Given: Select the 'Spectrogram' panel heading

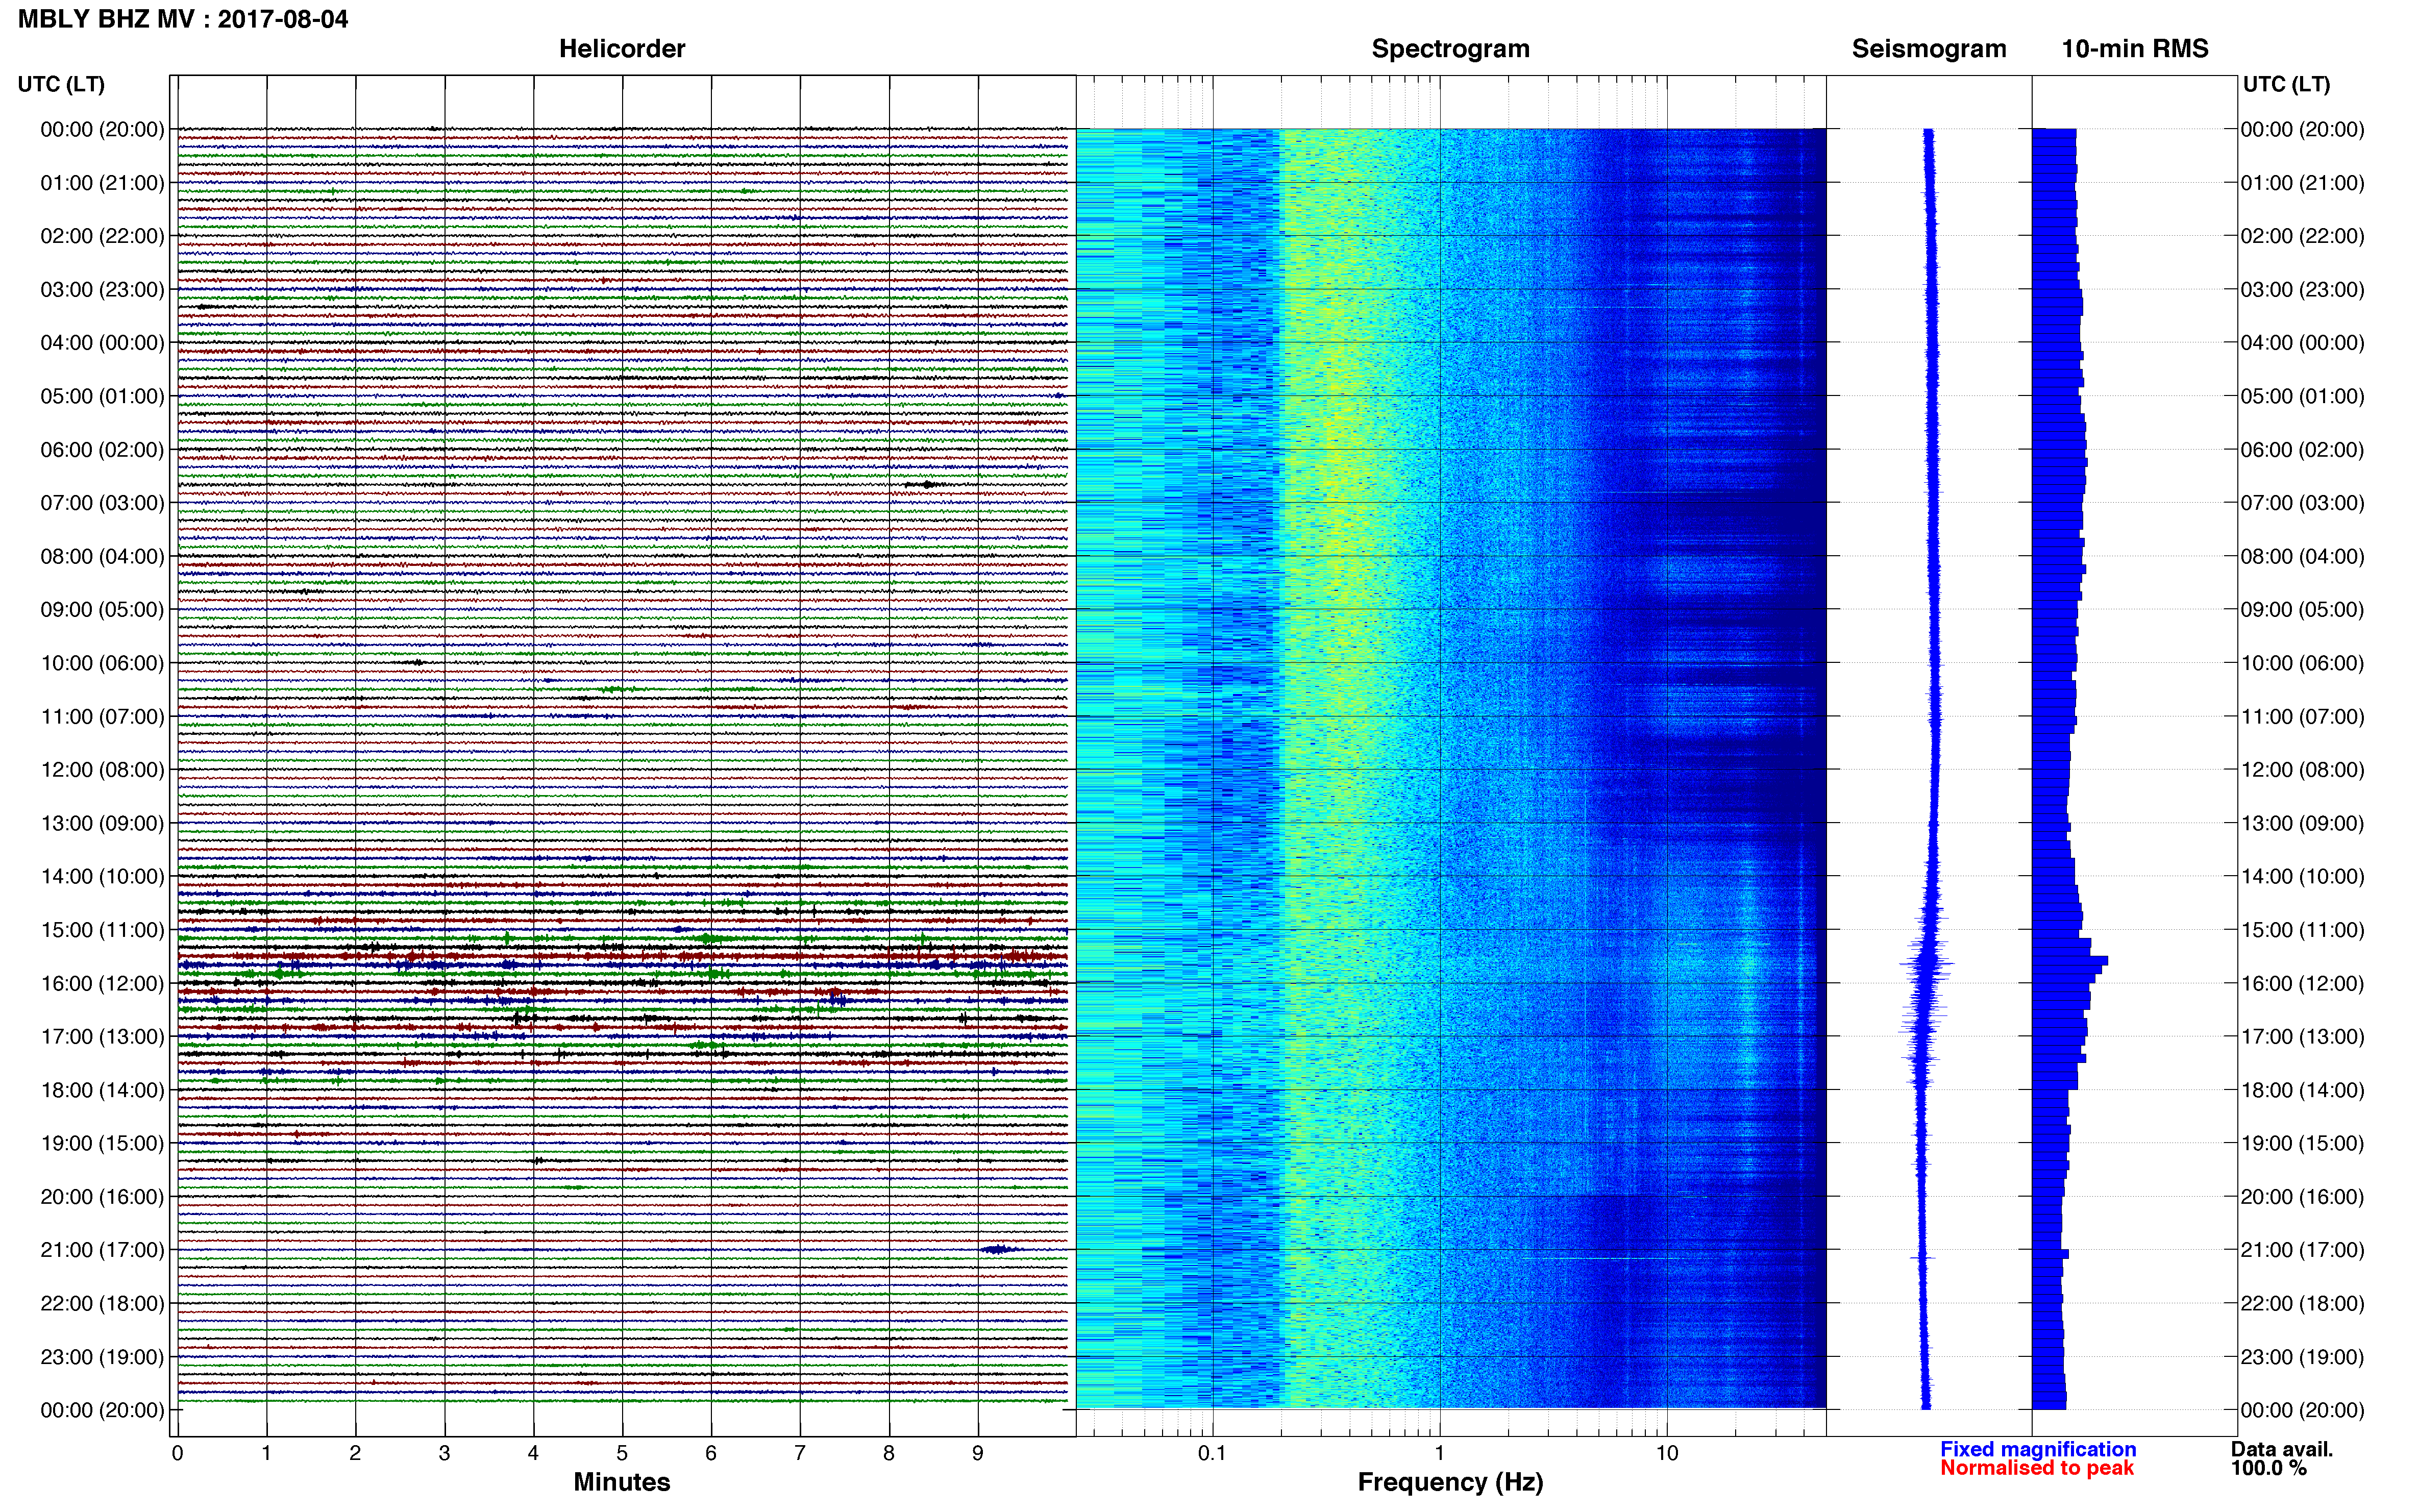Looking at the screenshot, I should 1450,49.
